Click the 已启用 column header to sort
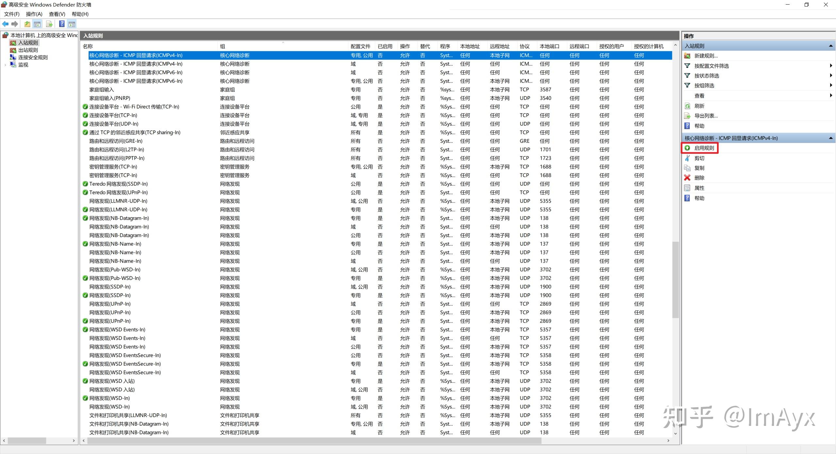The width and height of the screenshot is (836, 454). point(385,46)
